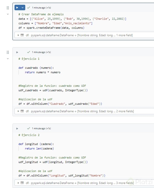
Task: Expand df output with 1 more field
Action: [18, 35]
